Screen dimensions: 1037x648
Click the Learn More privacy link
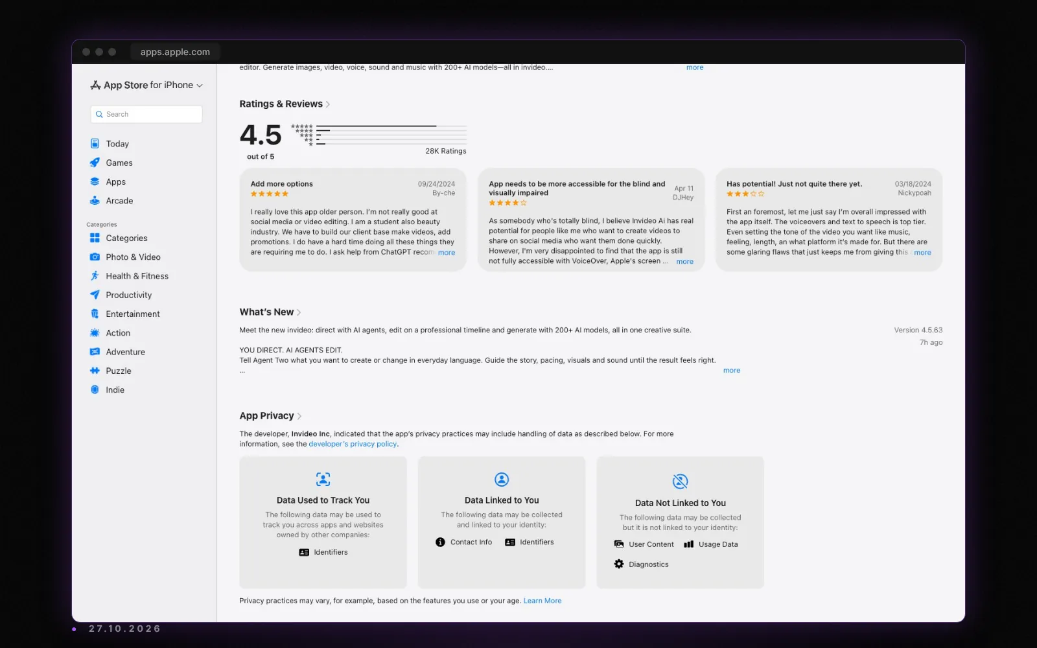click(542, 601)
